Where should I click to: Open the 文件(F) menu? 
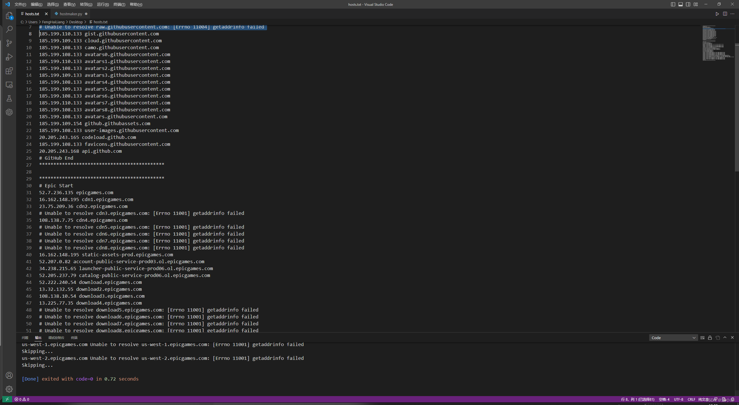click(x=20, y=4)
